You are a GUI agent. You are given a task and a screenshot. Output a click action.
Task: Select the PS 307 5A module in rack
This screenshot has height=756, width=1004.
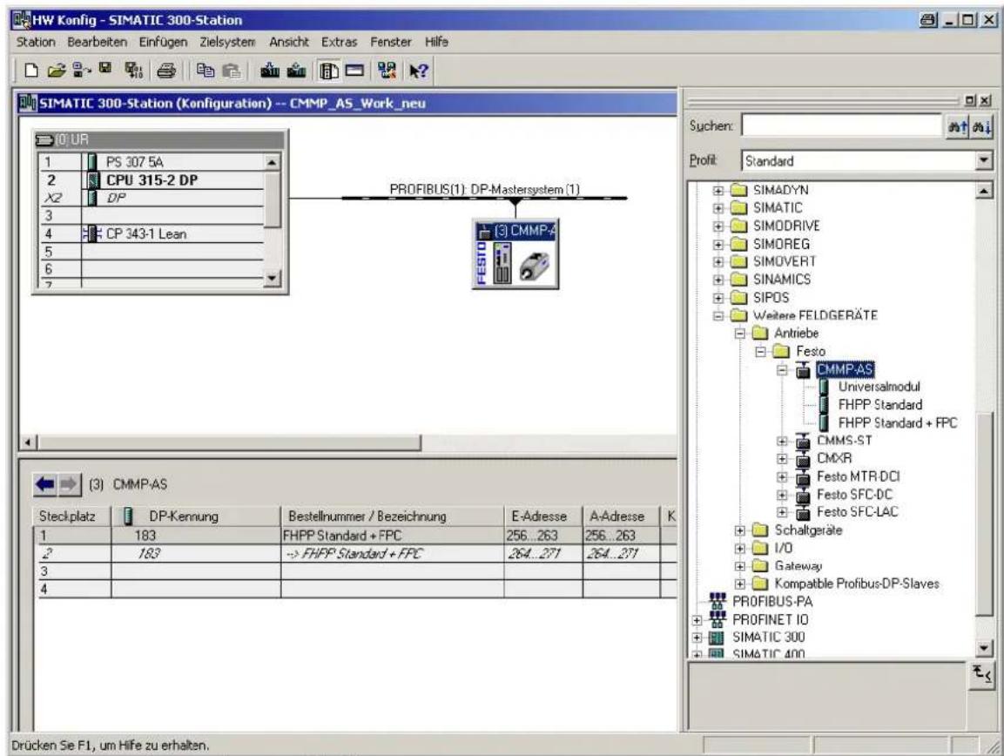pyautogui.click(x=151, y=162)
